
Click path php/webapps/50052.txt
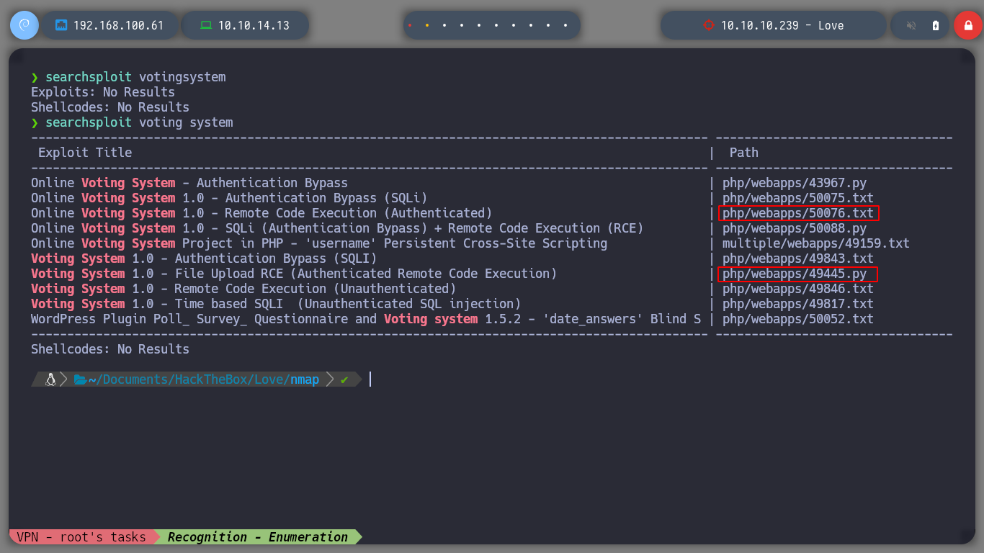point(797,319)
